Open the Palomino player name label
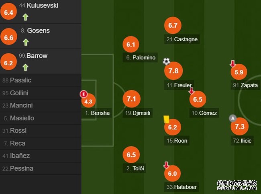261x194 pixels. click(x=140, y=58)
